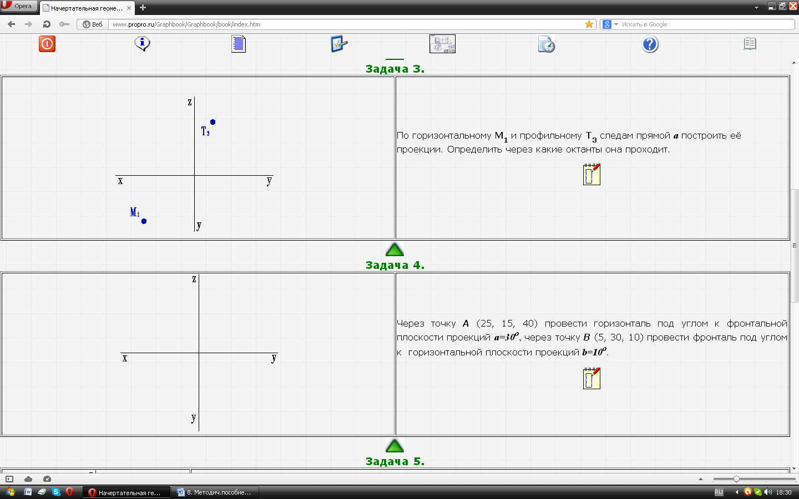Click the red power exit icon

click(x=47, y=44)
